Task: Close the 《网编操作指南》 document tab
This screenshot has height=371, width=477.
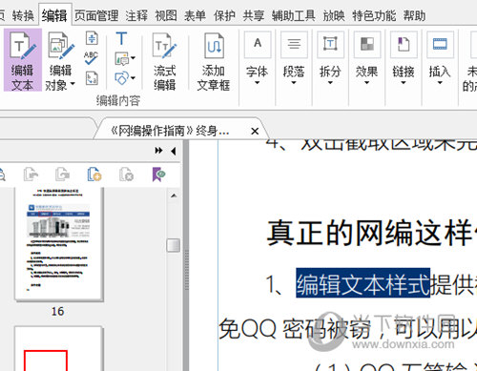Action: 255,131
